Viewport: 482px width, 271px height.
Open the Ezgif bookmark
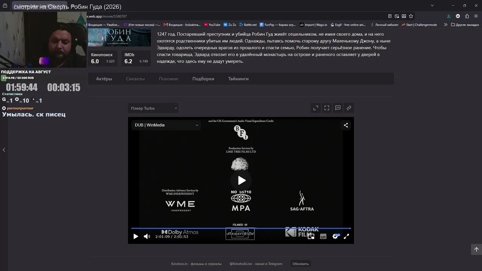tap(348, 25)
